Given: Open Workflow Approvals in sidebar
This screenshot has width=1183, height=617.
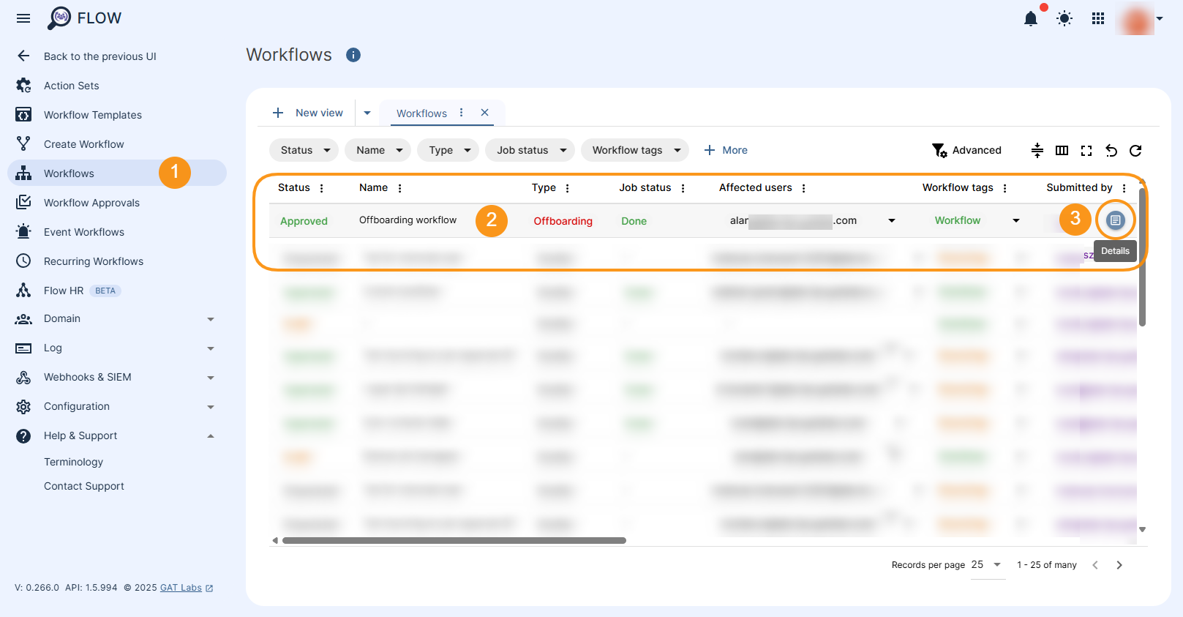Looking at the screenshot, I should (x=91, y=203).
